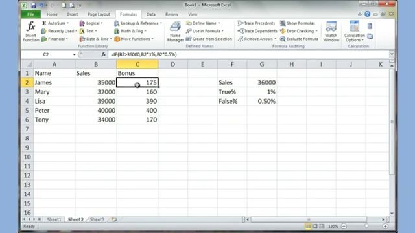415x233 pixels.
Task: Click Trace Dependents
Action: (257, 31)
